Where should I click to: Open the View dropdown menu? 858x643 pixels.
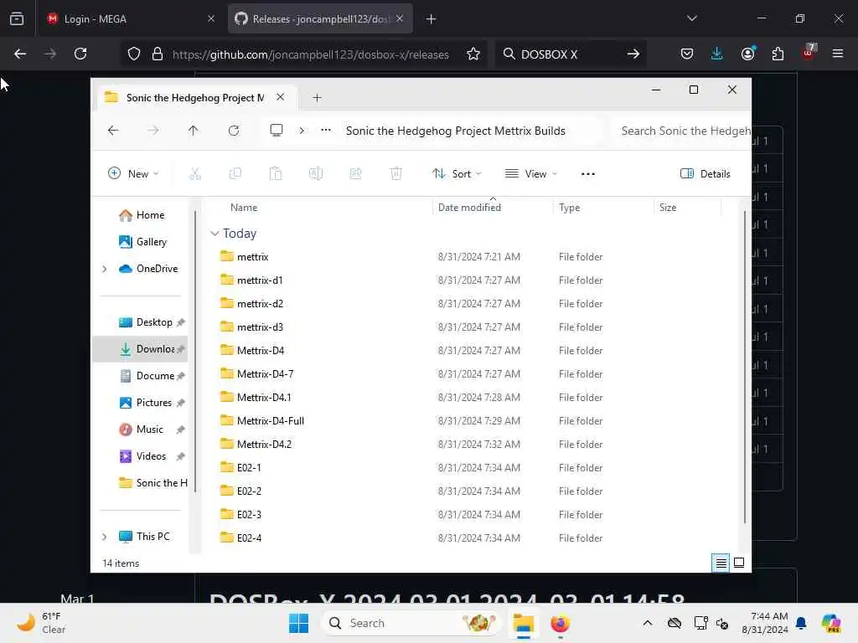530,174
